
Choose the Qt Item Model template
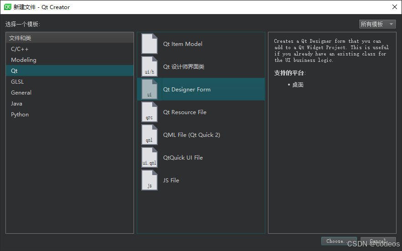coord(201,44)
